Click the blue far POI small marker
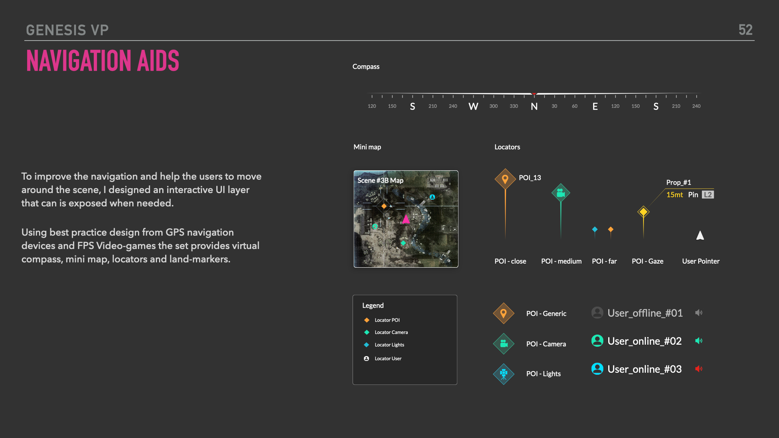The width and height of the screenshot is (779, 438). 595,230
